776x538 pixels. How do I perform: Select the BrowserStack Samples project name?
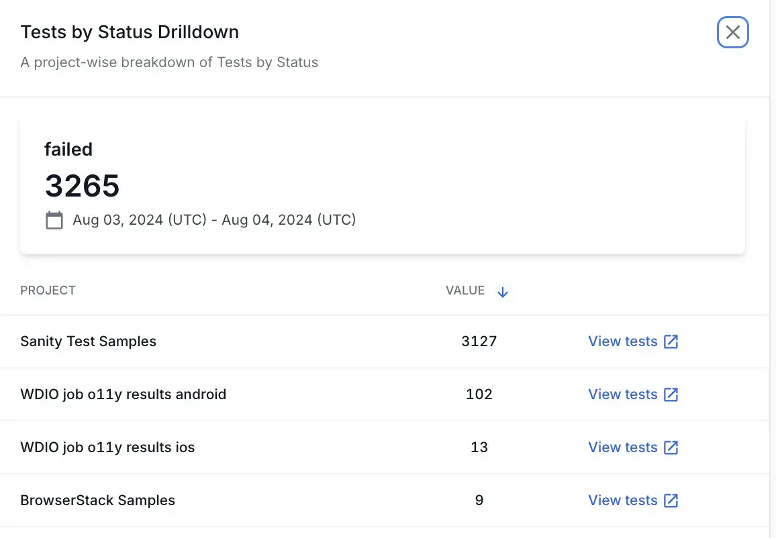(97, 500)
